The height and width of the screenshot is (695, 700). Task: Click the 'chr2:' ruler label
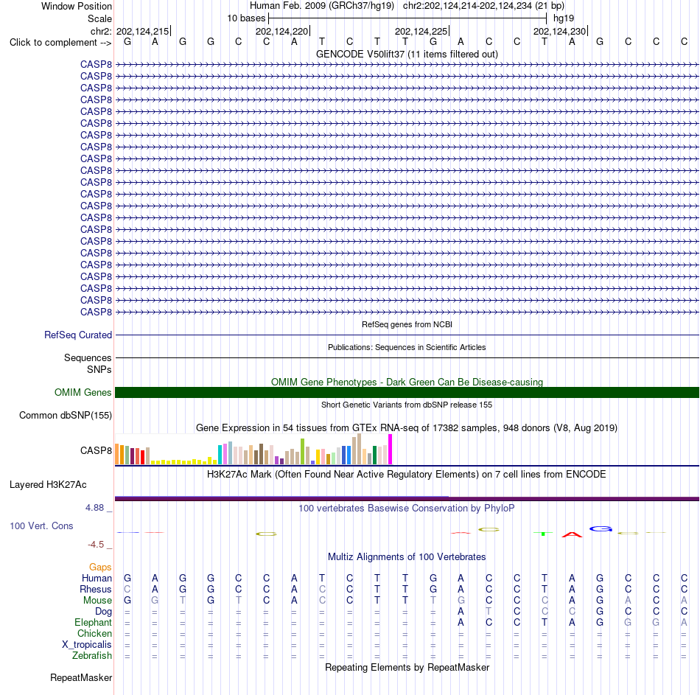coord(101,31)
